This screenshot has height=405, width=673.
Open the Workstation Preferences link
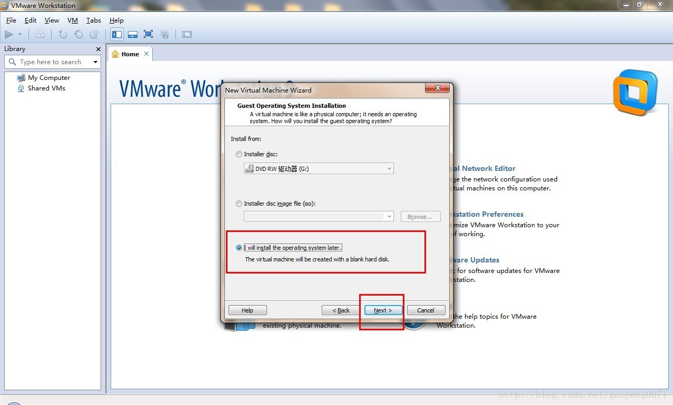489,214
